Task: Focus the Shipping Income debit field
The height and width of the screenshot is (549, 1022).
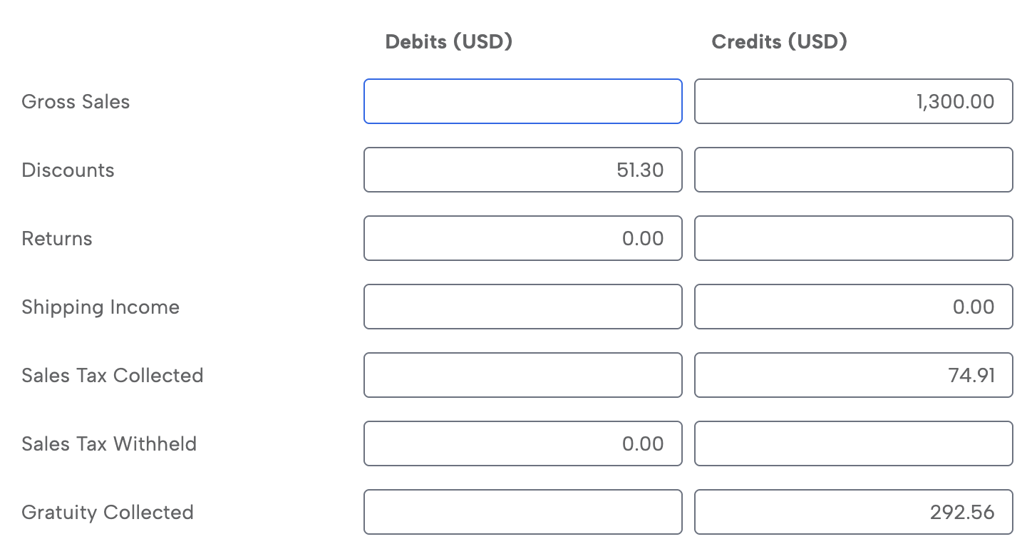Action: click(x=522, y=307)
